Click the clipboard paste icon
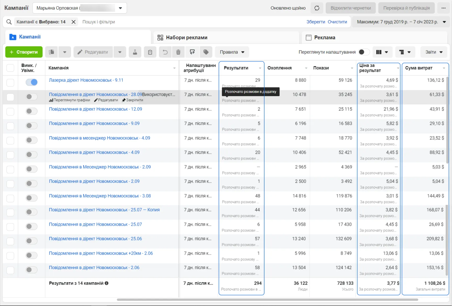 [150, 52]
